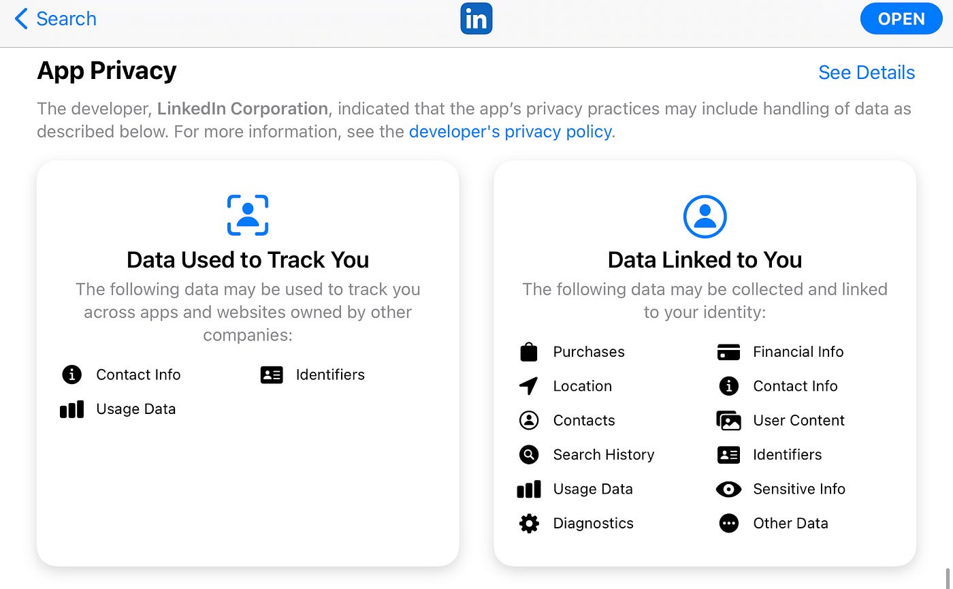Click the LinkedIn app icon
This screenshot has width=953, height=589.
476,18
